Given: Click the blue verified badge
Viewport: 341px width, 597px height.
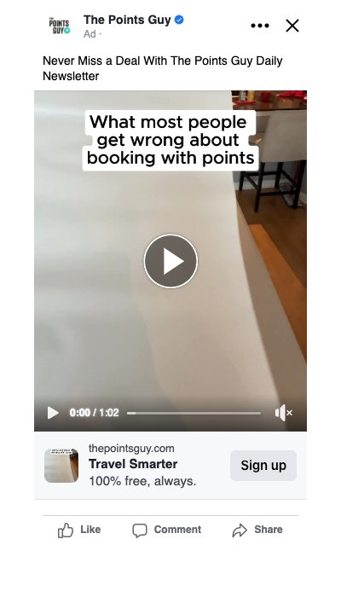Looking at the screenshot, I should (179, 20).
